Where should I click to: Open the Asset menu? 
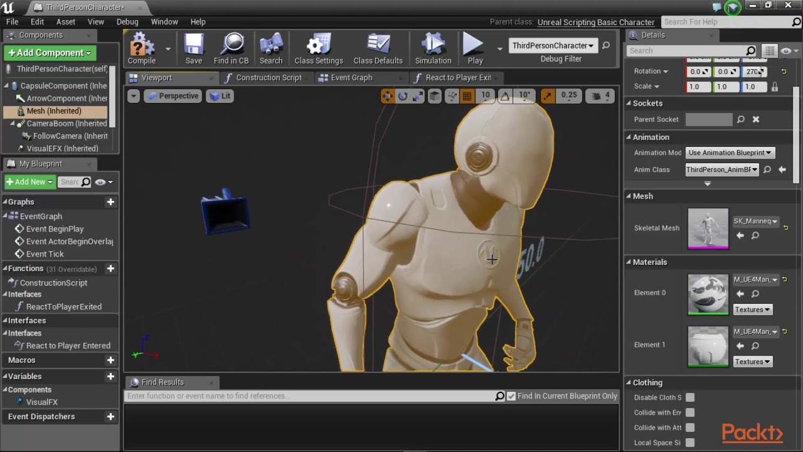tap(66, 21)
